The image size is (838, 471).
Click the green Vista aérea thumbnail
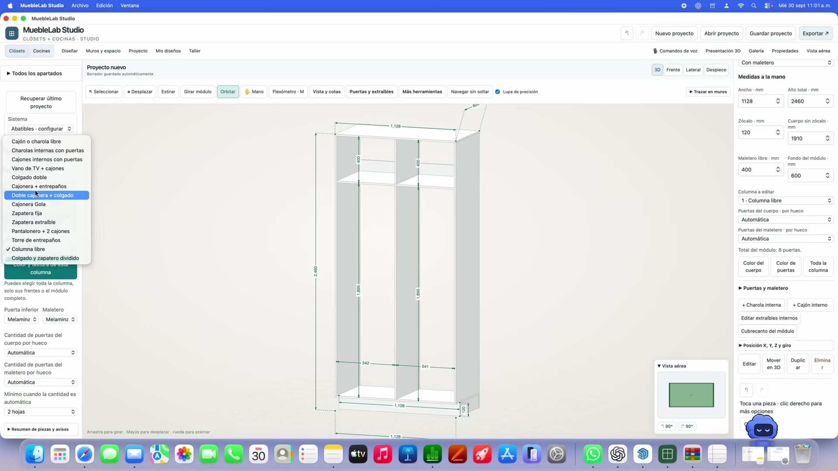click(x=691, y=395)
